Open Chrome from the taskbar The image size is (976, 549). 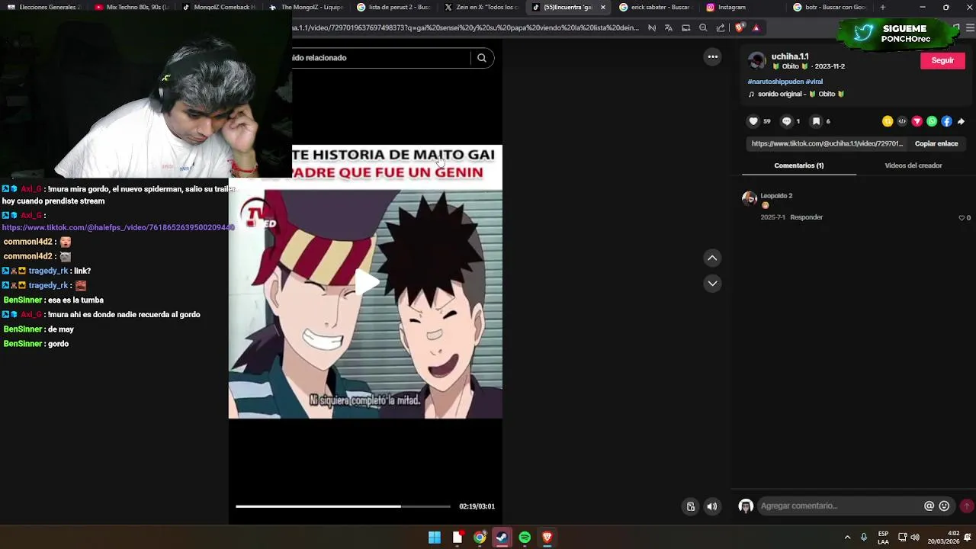480,538
